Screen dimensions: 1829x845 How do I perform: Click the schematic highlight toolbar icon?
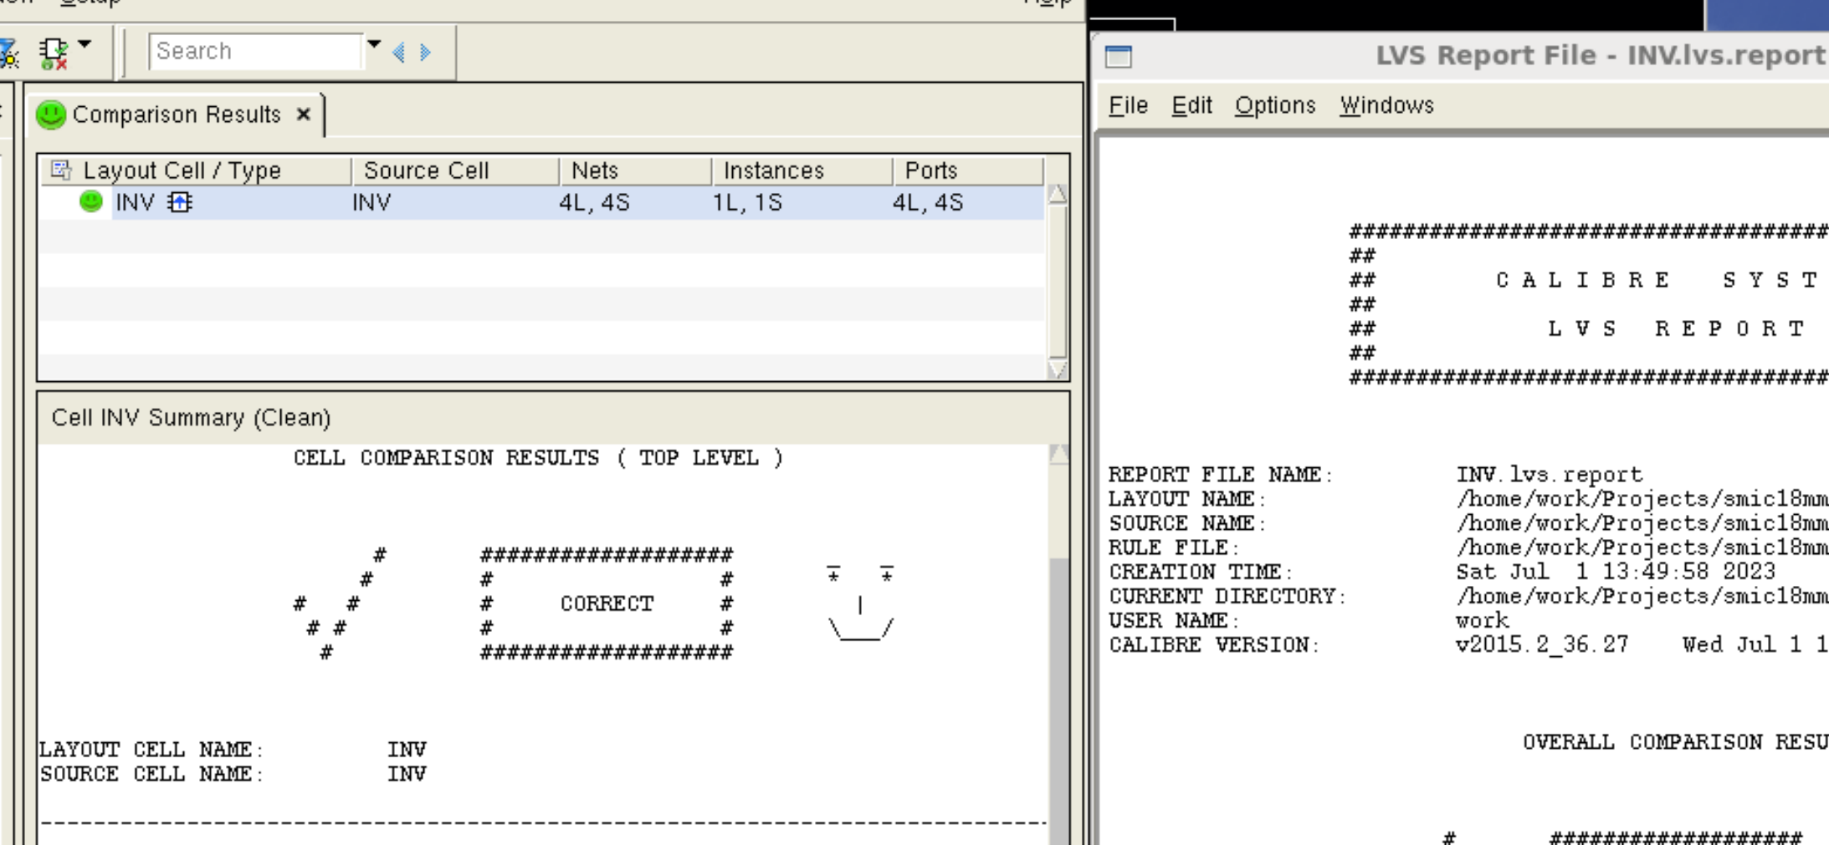54,53
